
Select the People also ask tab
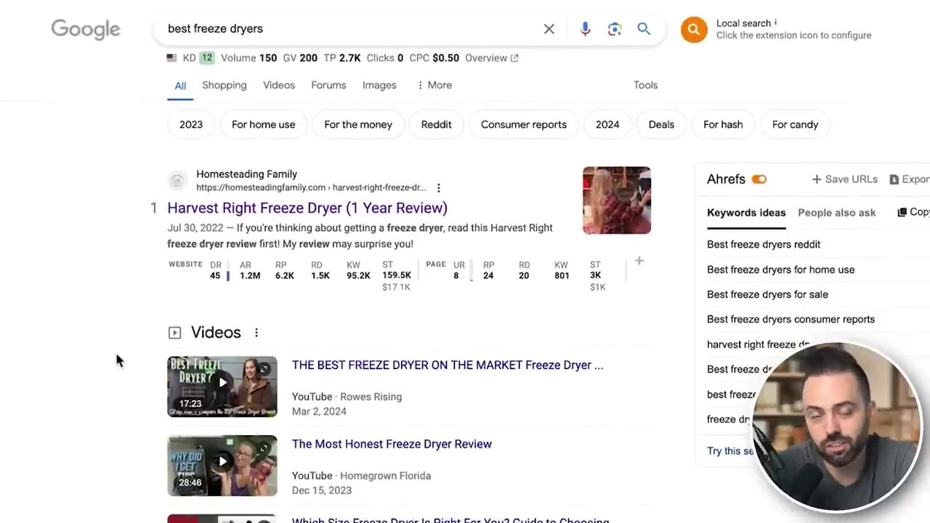point(837,213)
